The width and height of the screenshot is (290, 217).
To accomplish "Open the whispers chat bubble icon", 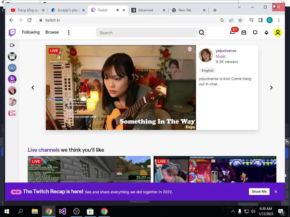I will tap(255, 33).
